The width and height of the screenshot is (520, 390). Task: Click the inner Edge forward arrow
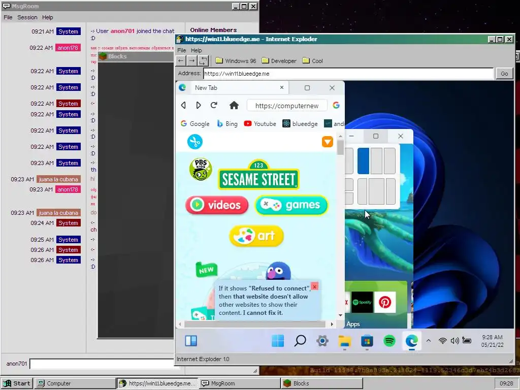(199, 106)
